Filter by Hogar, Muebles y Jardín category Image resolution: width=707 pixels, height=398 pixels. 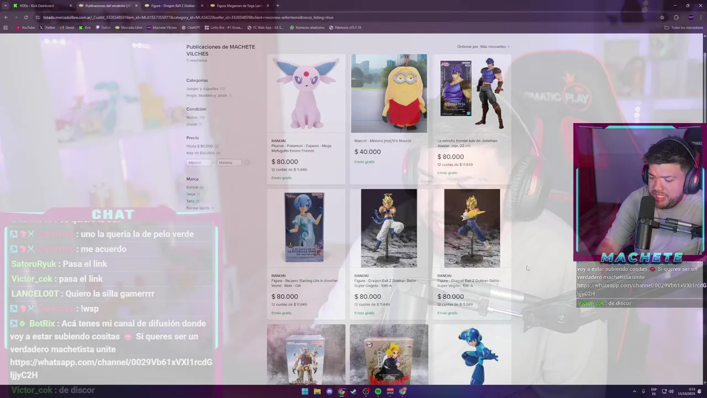click(207, 95)
